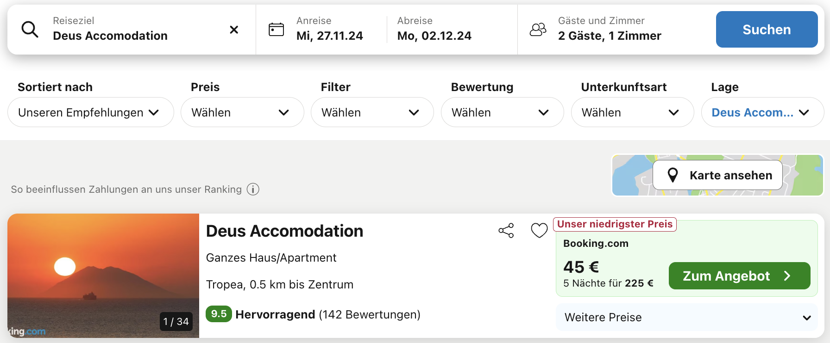This screenshot has width=830, height=343.
Task: Select the Abreise date Mo, 02.12.24
Action: point(434,36)
